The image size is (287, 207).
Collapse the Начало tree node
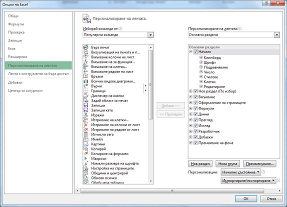(x=190, y=52)
